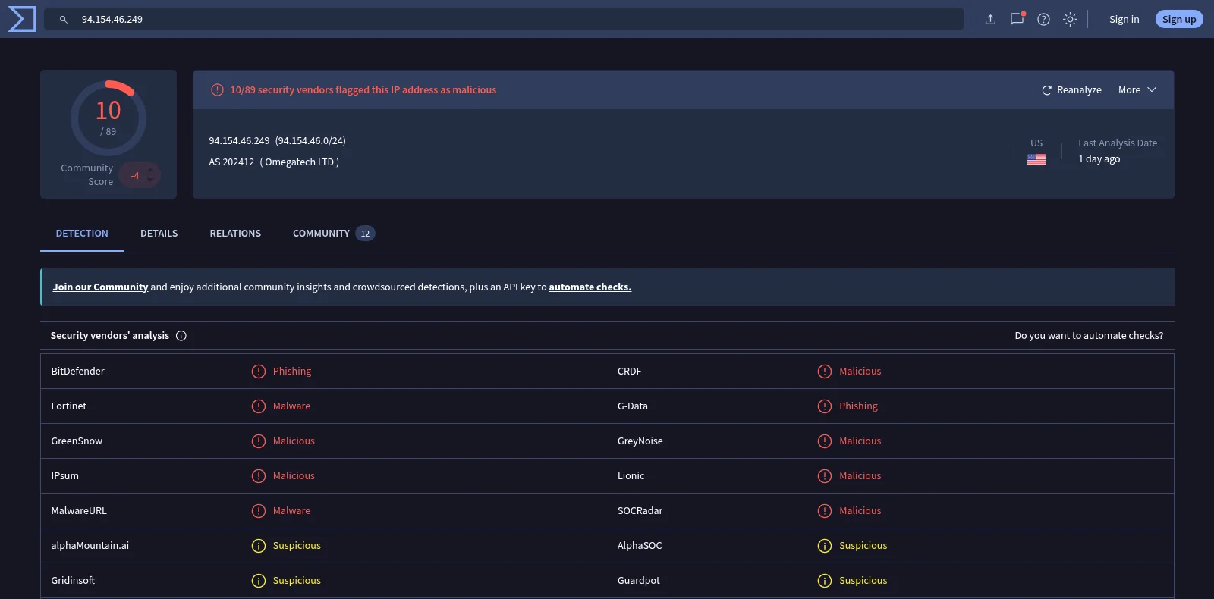Focus the search field containing 94.154.46.249
This screenshot has width=1214, height=599.
pyautogui.click(x=504, y=20)
